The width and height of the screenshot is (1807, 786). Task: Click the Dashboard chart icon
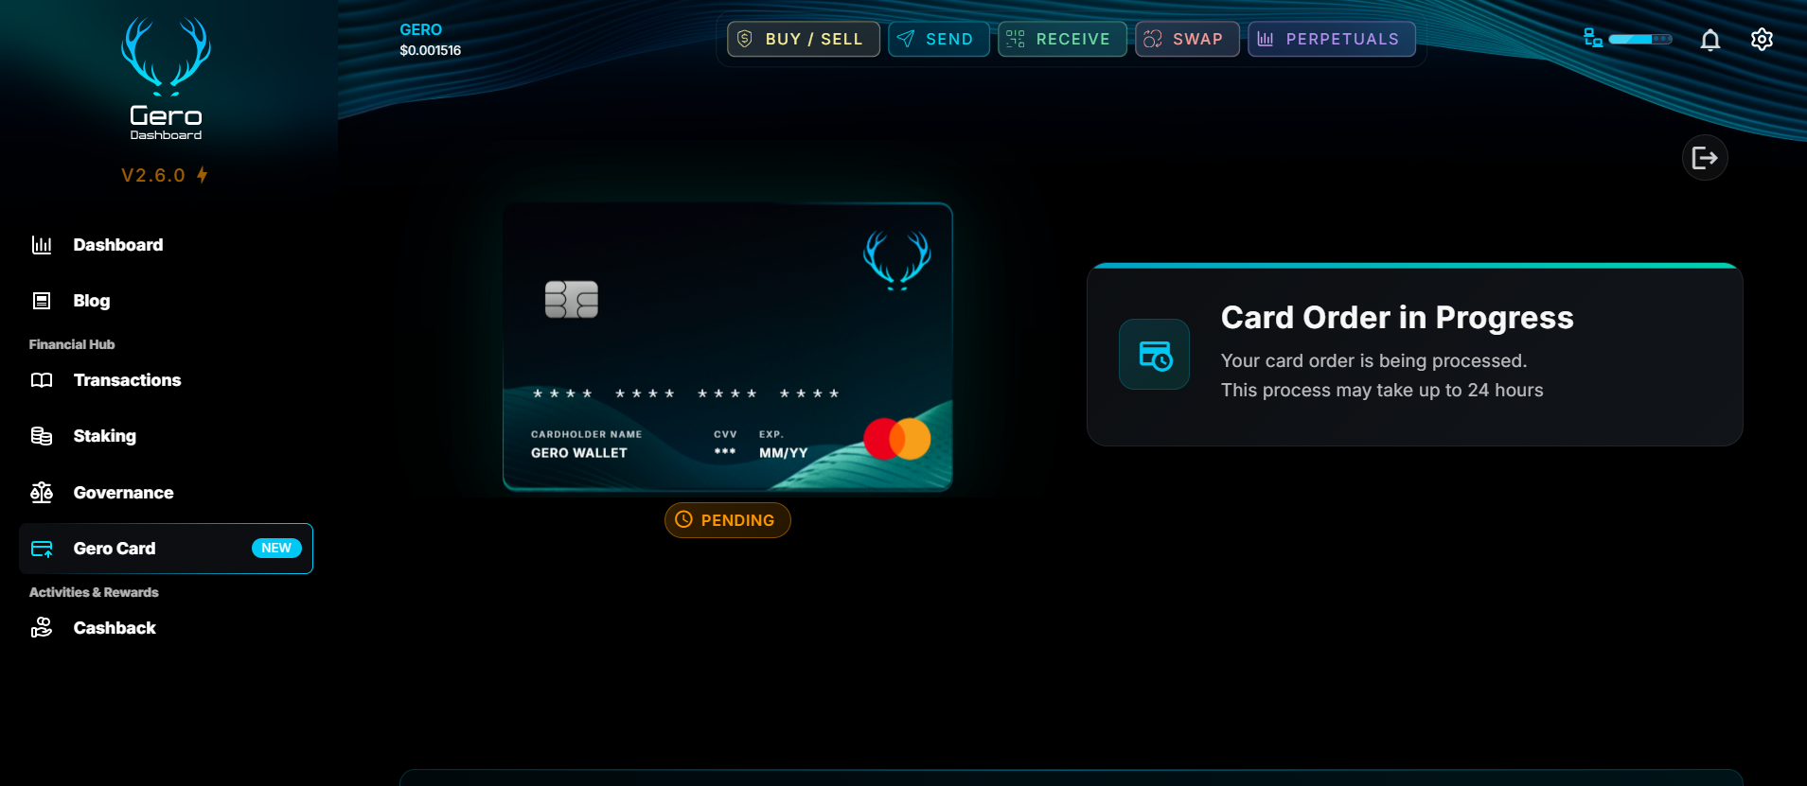point(42,245)
